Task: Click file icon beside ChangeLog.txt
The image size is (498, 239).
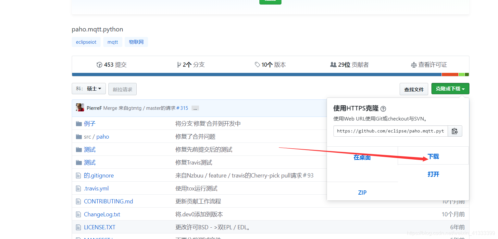Action: (78, 214)
